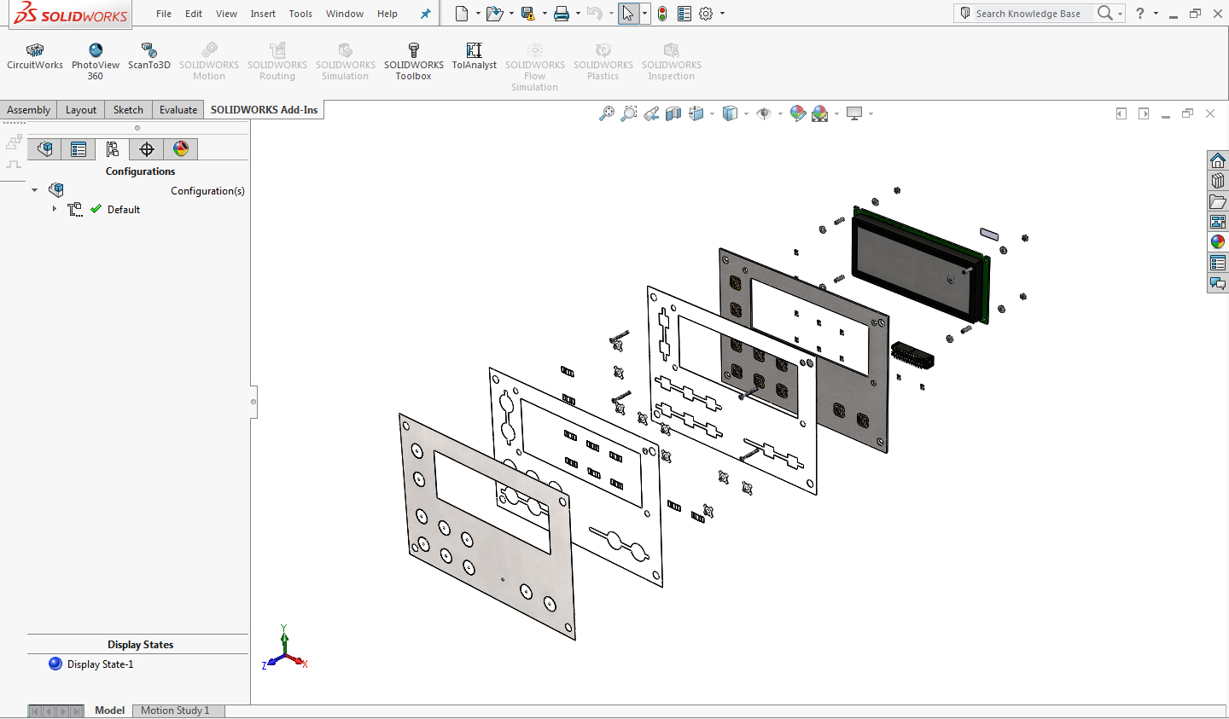Toggle the Hide/Show Items eye icon

coord(765,113)
